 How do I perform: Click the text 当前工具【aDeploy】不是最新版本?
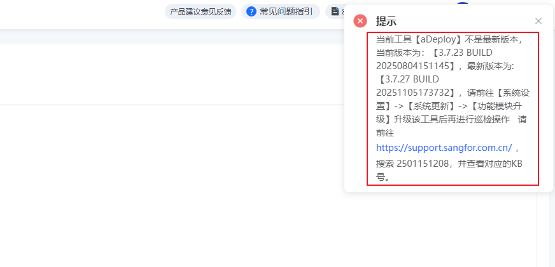(447, 39)
